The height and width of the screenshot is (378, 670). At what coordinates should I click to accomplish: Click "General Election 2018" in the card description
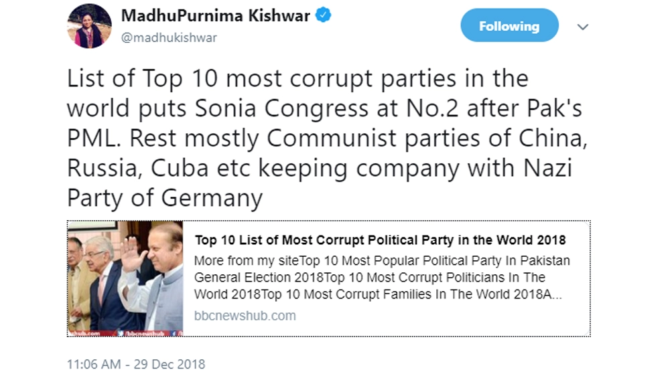[253, 277]
